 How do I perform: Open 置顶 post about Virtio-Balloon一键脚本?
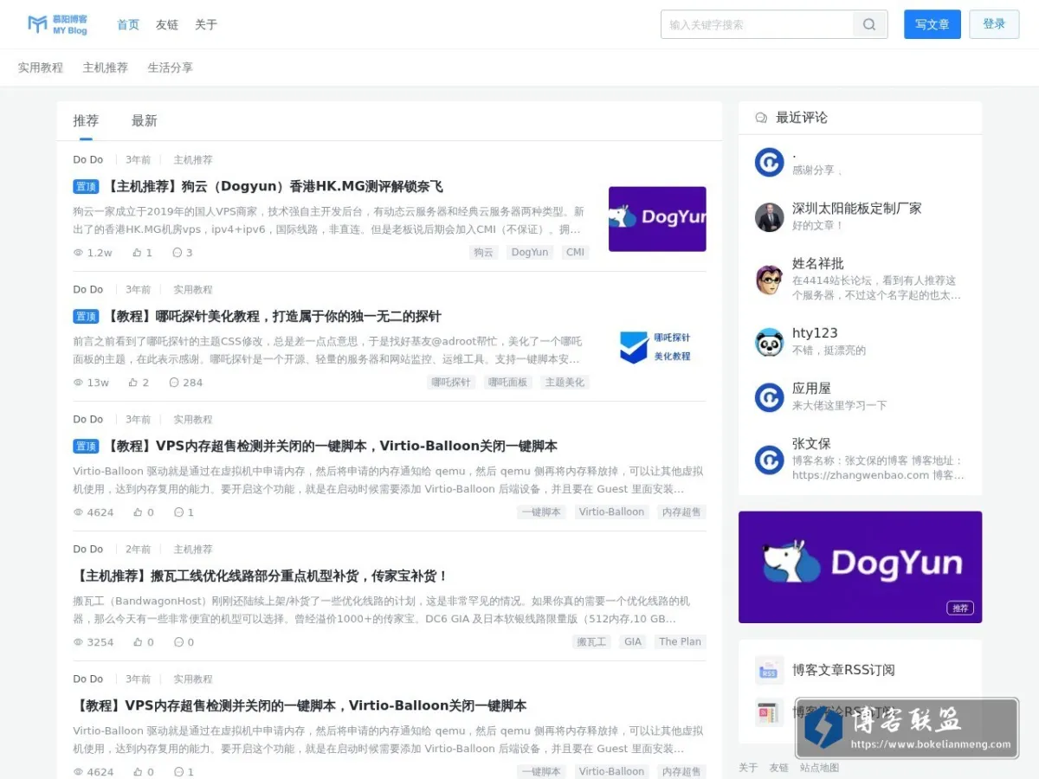point(332,446)
